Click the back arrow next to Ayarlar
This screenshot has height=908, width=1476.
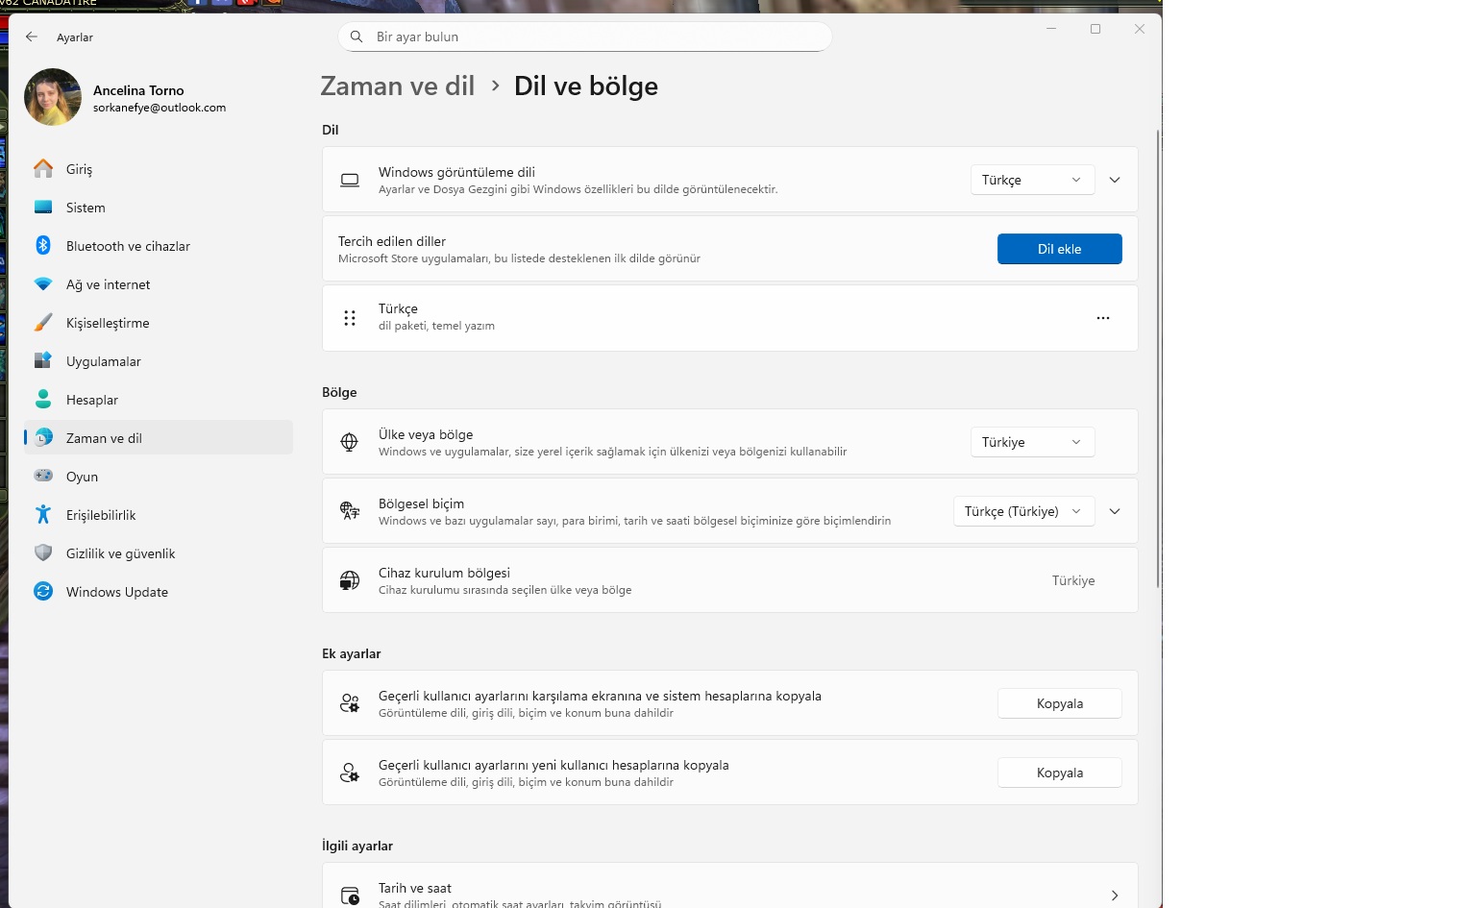coord(32,37)
